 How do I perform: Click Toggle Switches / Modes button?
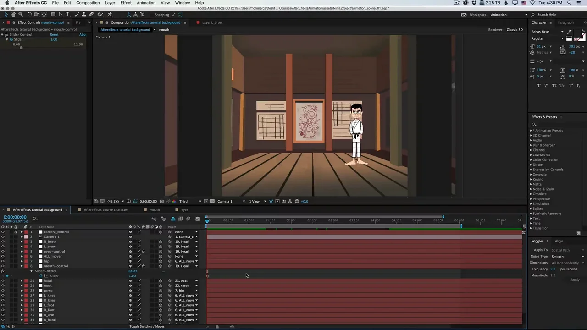pyautogui.click(x=147, y=326)
